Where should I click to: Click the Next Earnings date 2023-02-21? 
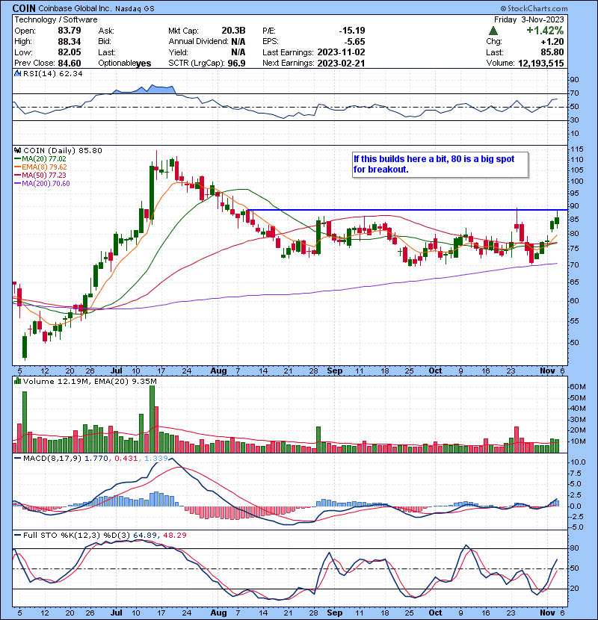point(341,63)
